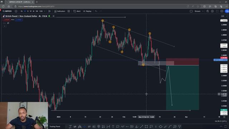
Task: Switch to the D daily timeframe
Action: click(x=28, y=11)
